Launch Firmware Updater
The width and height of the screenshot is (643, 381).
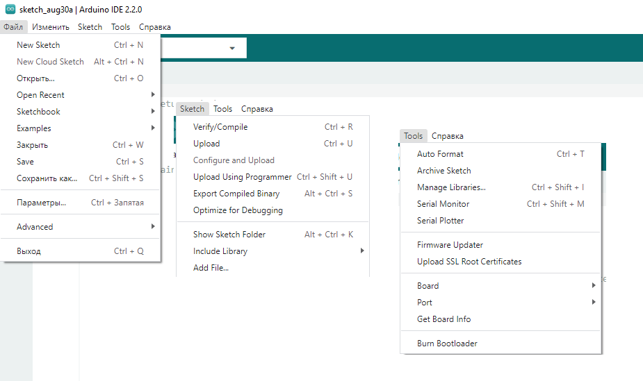pyautogui.click(x=500, y=245)
